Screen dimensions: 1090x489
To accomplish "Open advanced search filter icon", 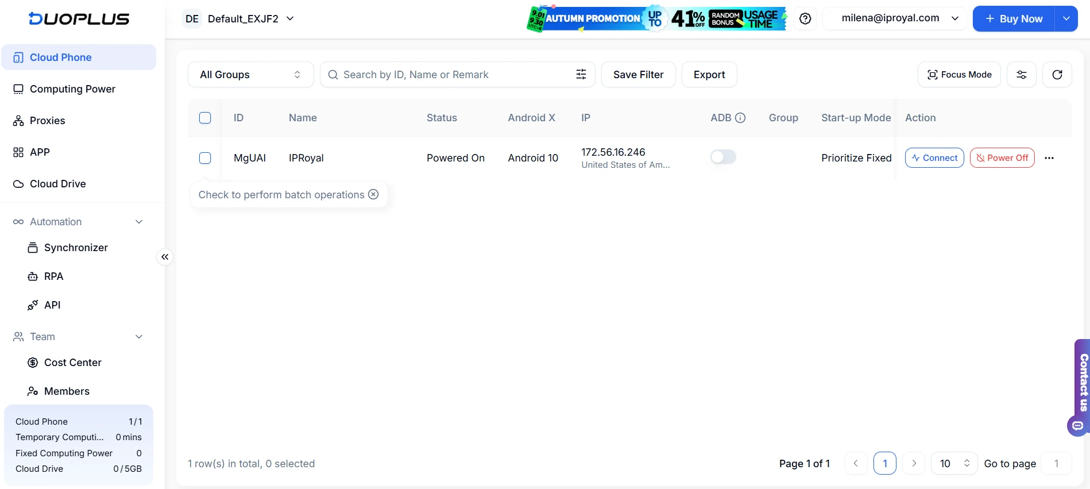I will 581,75.
